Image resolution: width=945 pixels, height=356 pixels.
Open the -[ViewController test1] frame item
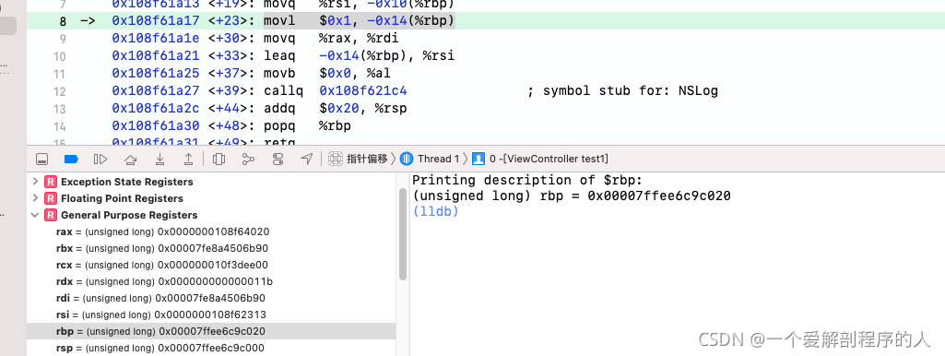click(x=540, y=159)
